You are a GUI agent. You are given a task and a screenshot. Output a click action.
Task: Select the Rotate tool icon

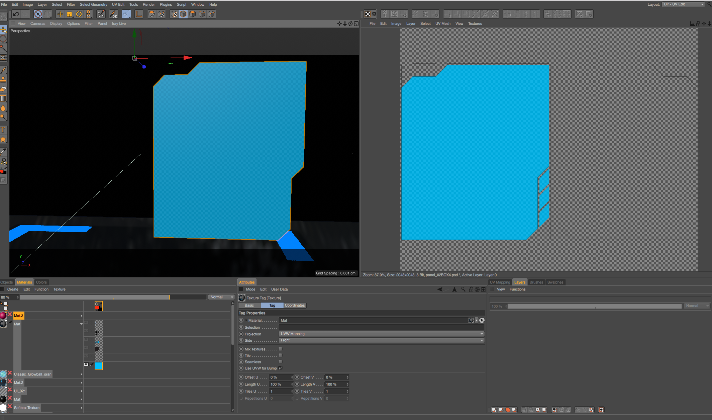79,14
